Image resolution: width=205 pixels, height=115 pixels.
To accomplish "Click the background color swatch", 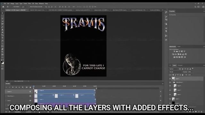I will point(3,63).
